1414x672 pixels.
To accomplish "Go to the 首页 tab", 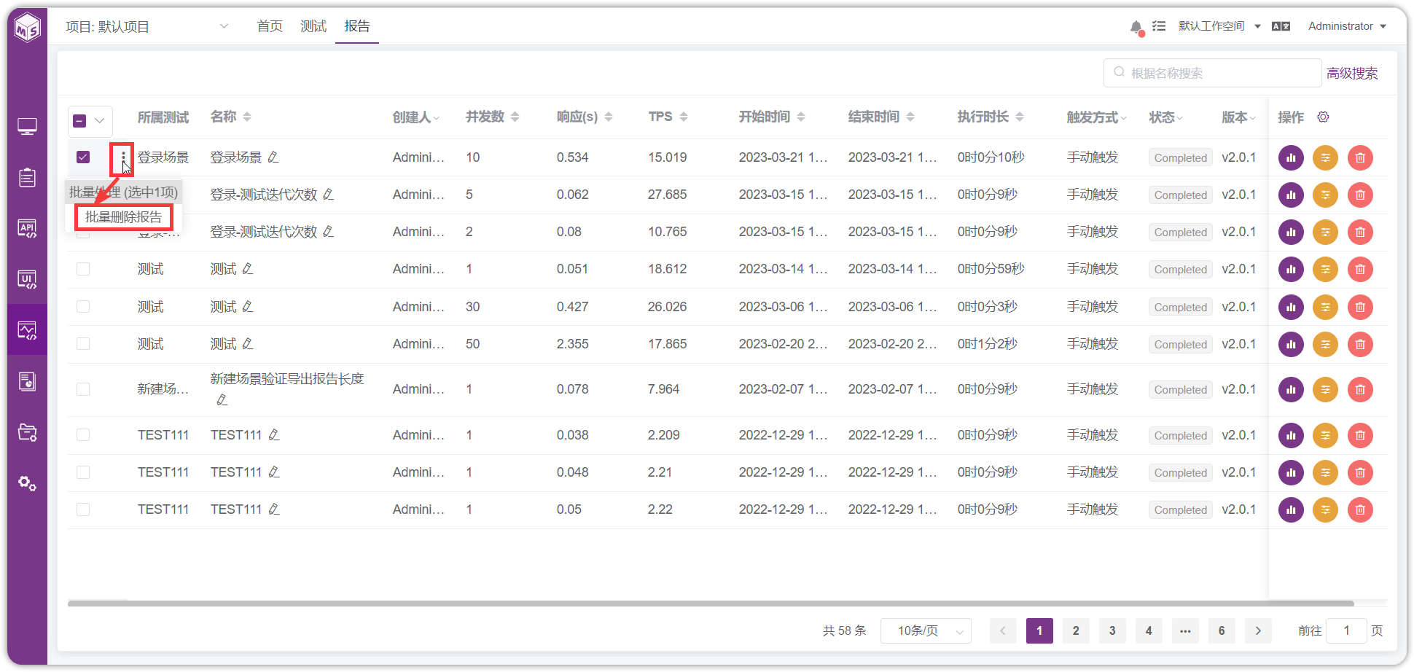I will pyautogui.click(x=270, y=26).
